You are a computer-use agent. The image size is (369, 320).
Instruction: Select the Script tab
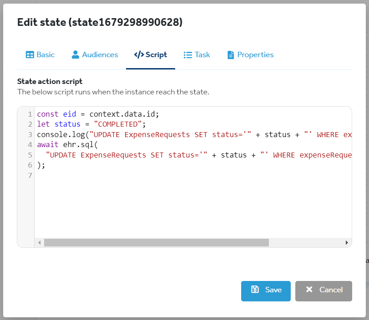click(x=151, y=55)
